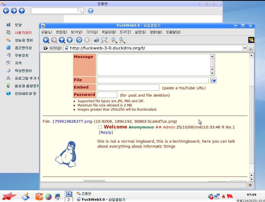Click the page scrollbar down arrow
265x202 pixels.
tap(251, 179)
